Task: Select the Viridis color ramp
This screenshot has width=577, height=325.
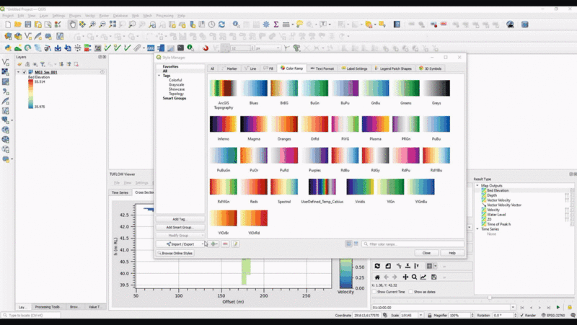Action: (359, 187)
